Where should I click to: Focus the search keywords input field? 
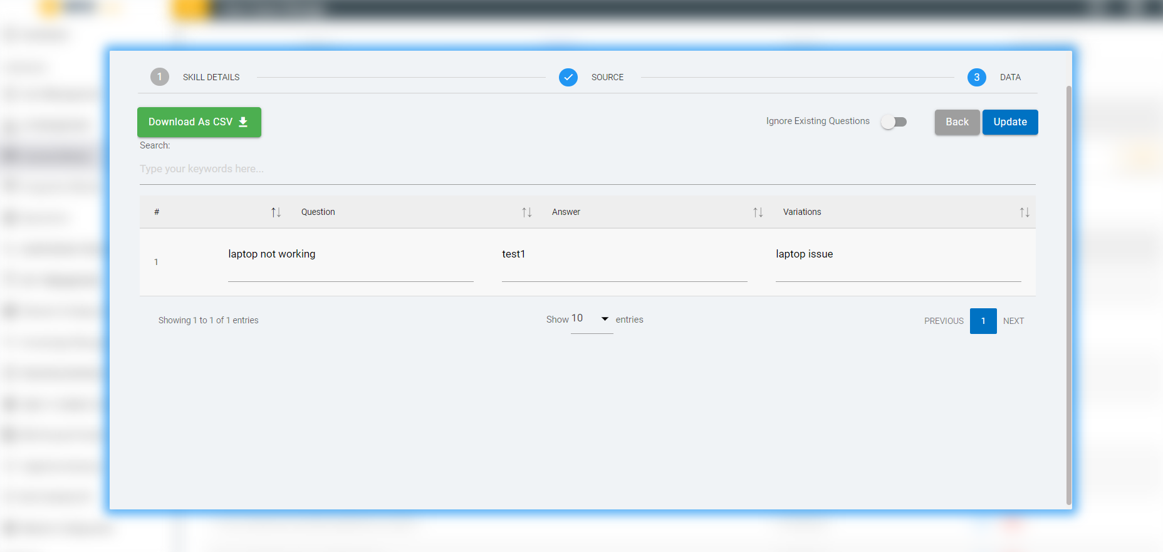coord(587,169)
